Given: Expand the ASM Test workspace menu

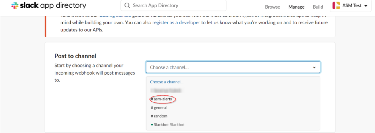Looking at the screenshot, I should click(351, 6).
